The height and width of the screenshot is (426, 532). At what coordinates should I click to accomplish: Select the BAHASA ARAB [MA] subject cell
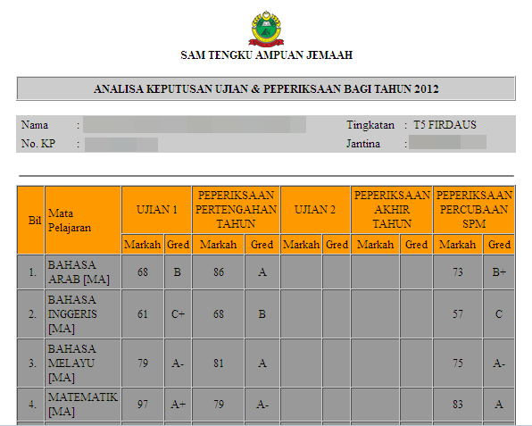(83, 271)
